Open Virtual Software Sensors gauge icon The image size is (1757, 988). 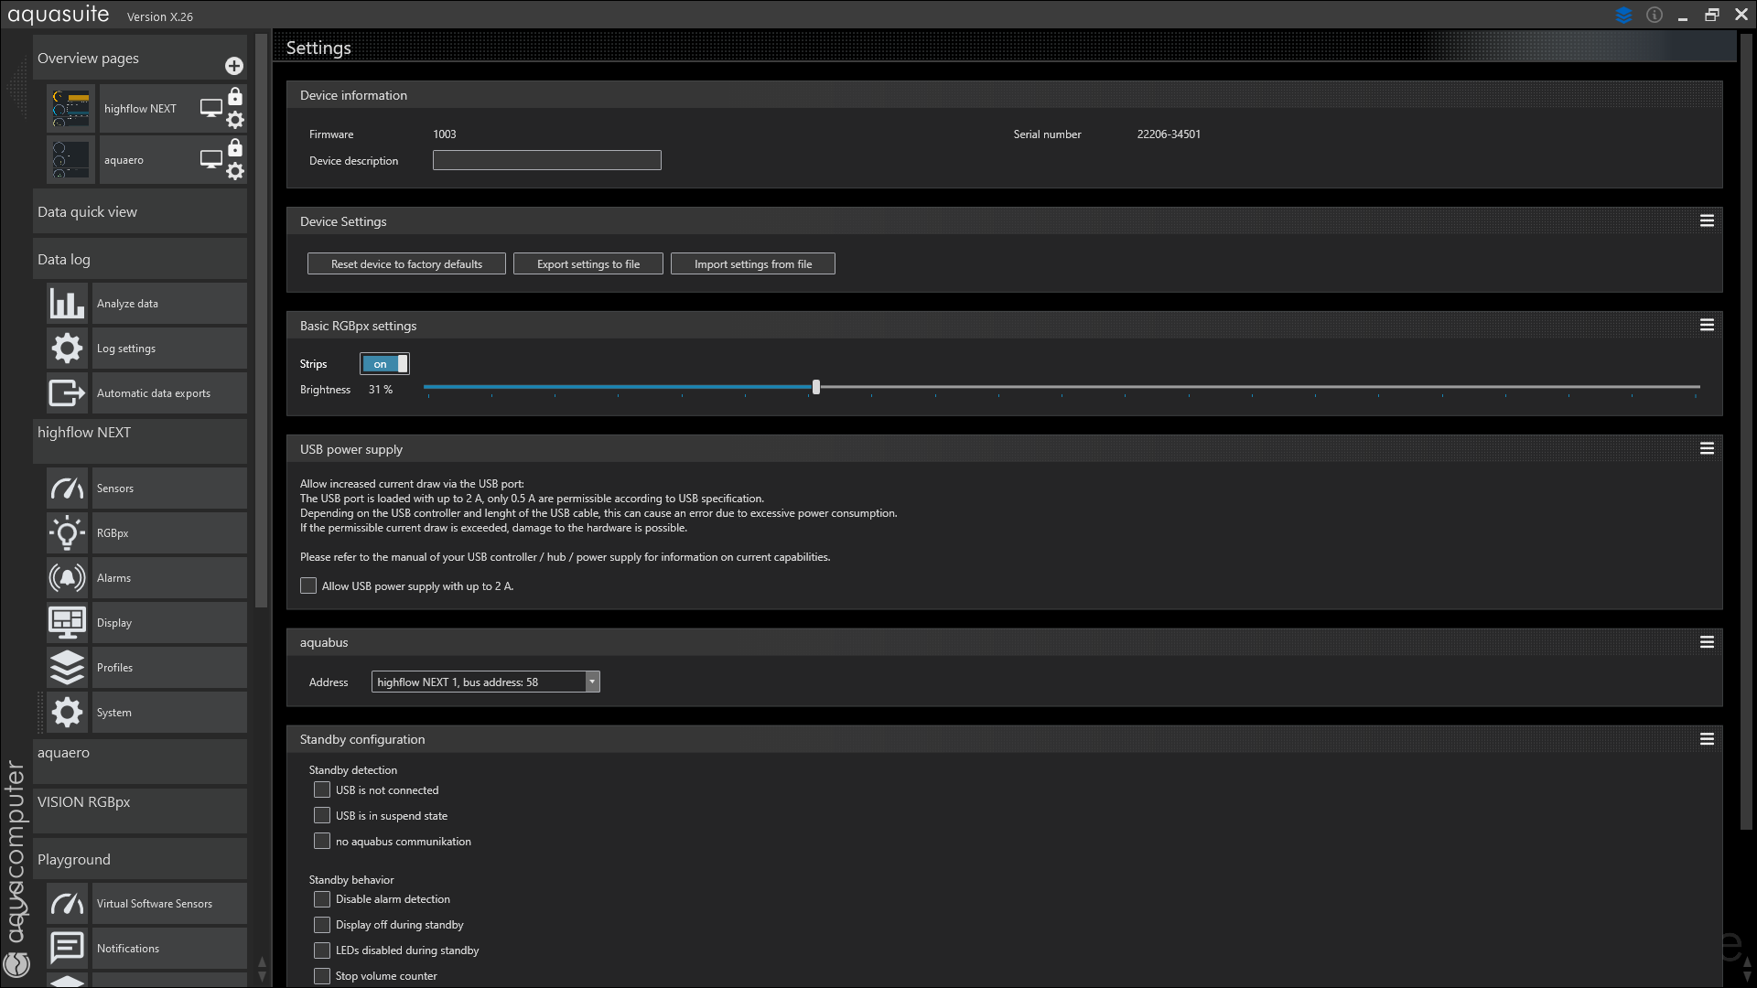[67, 904]
